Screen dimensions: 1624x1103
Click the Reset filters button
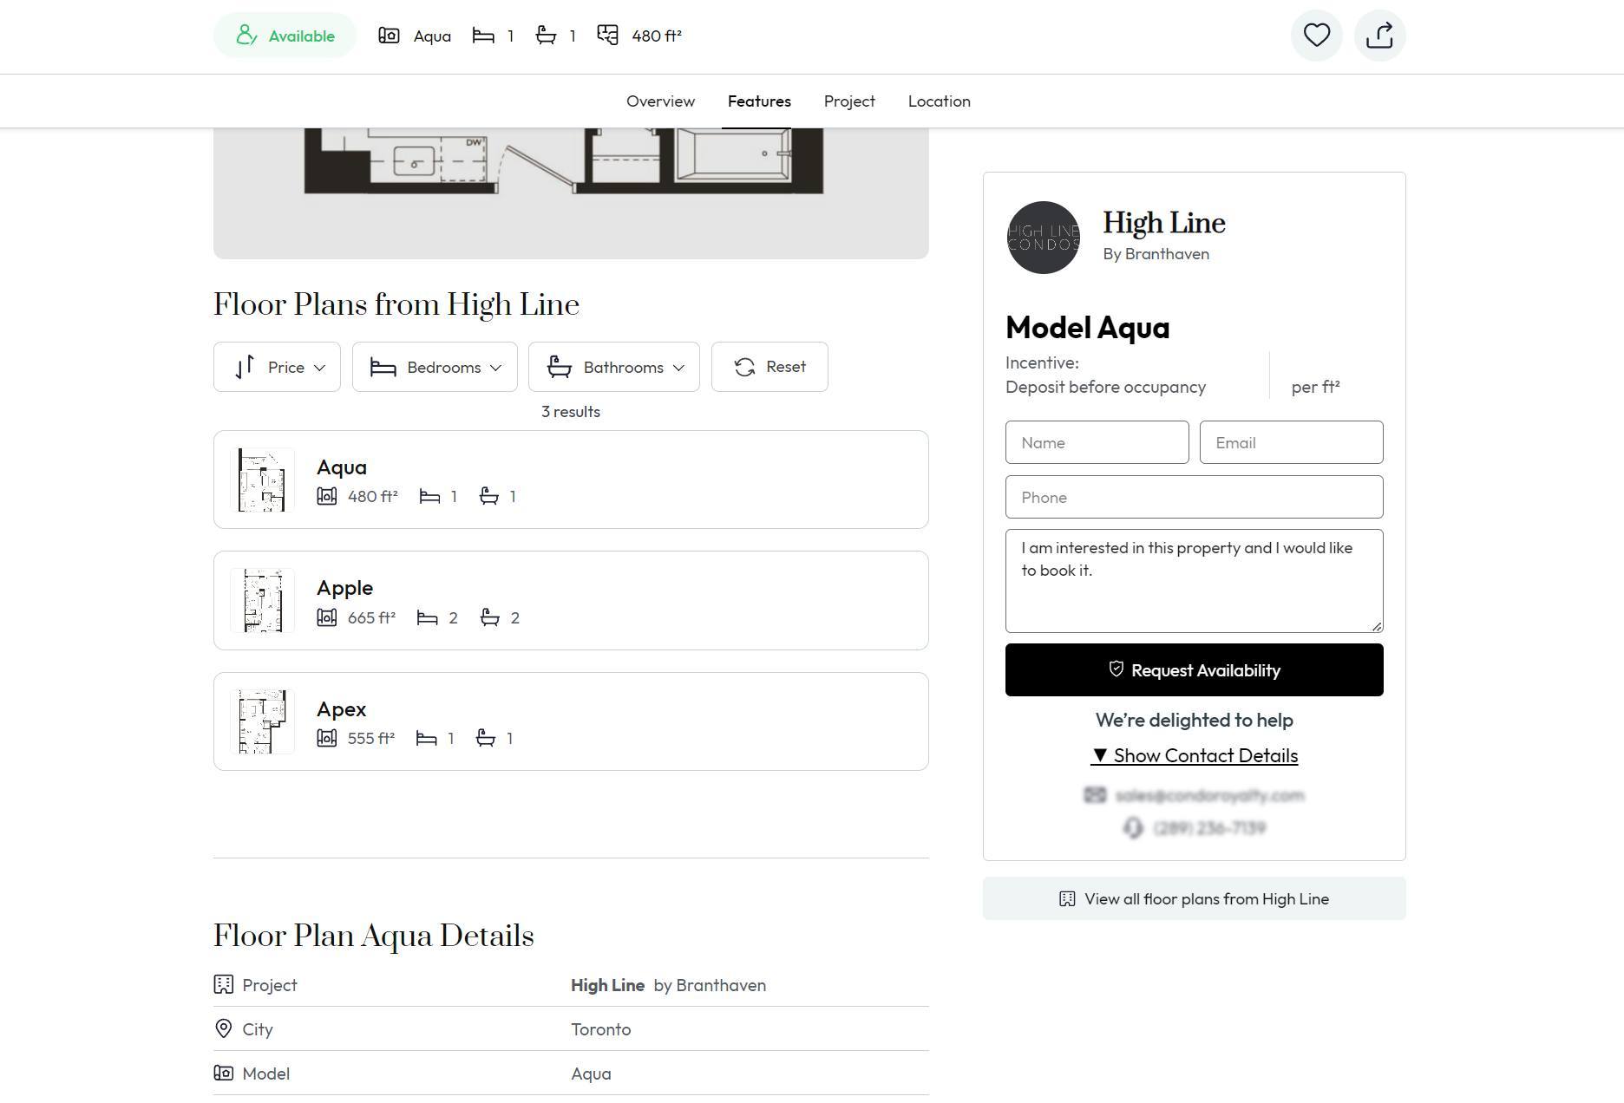click(x=769, y=367)
